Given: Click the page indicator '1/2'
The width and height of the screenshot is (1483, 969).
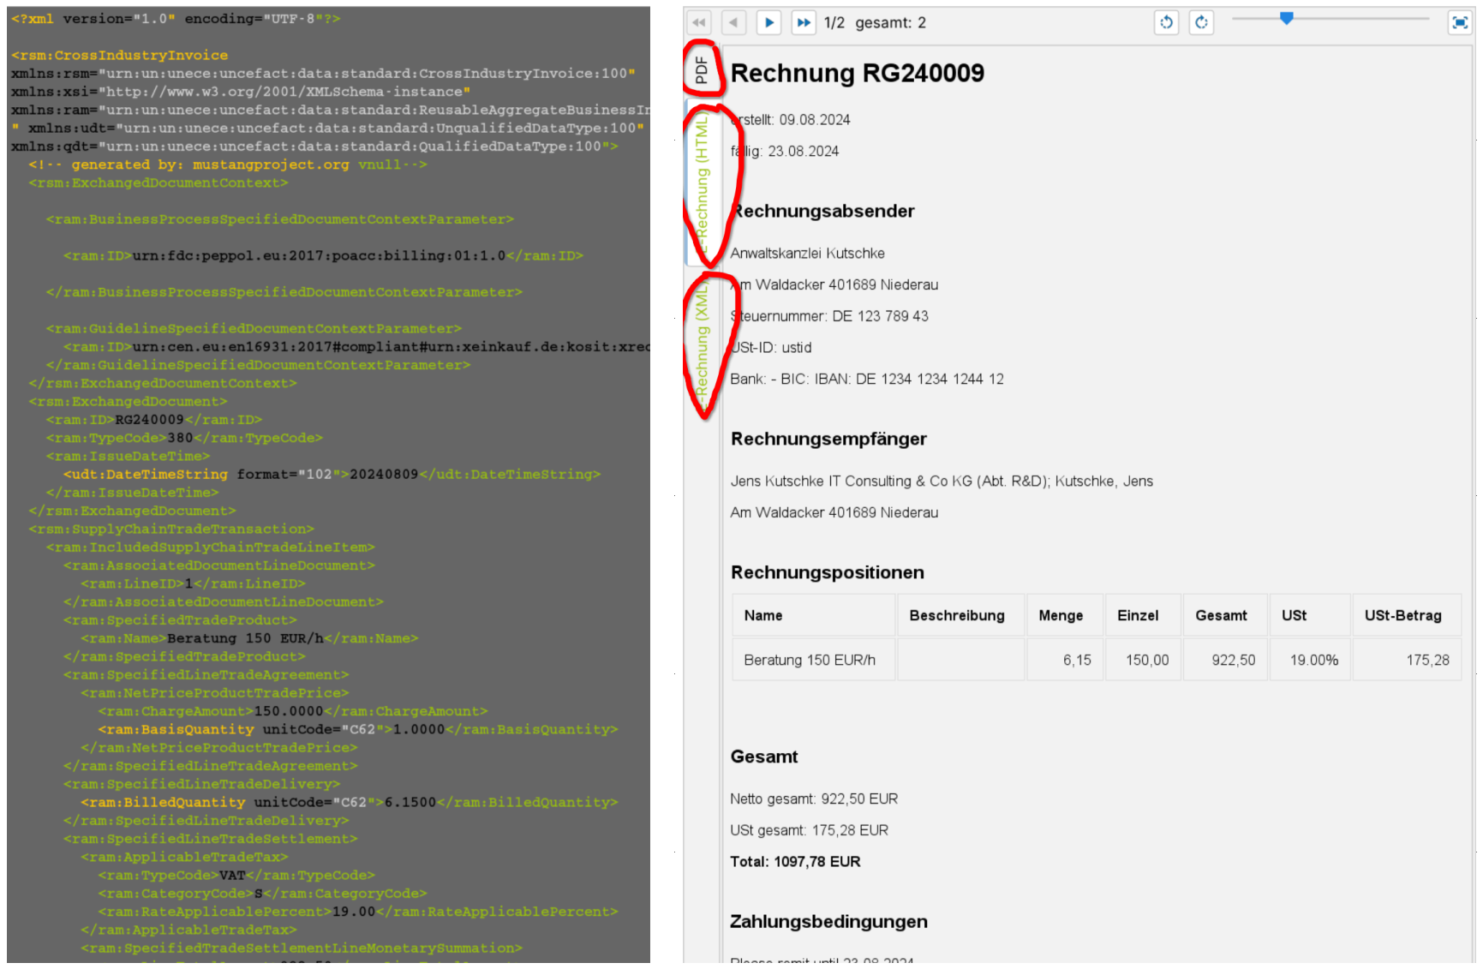Looking at the screenshot, I should 834,23.
